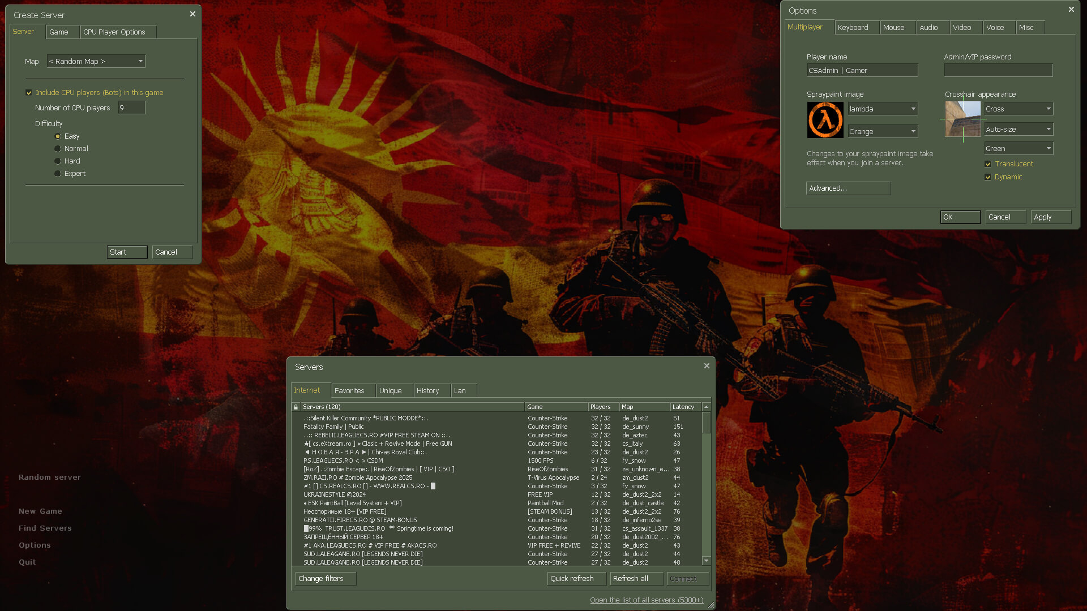Viewport: 1087px width, 611px height.
Task: Click Start button in Create Server
Action: tap(127, 252)
